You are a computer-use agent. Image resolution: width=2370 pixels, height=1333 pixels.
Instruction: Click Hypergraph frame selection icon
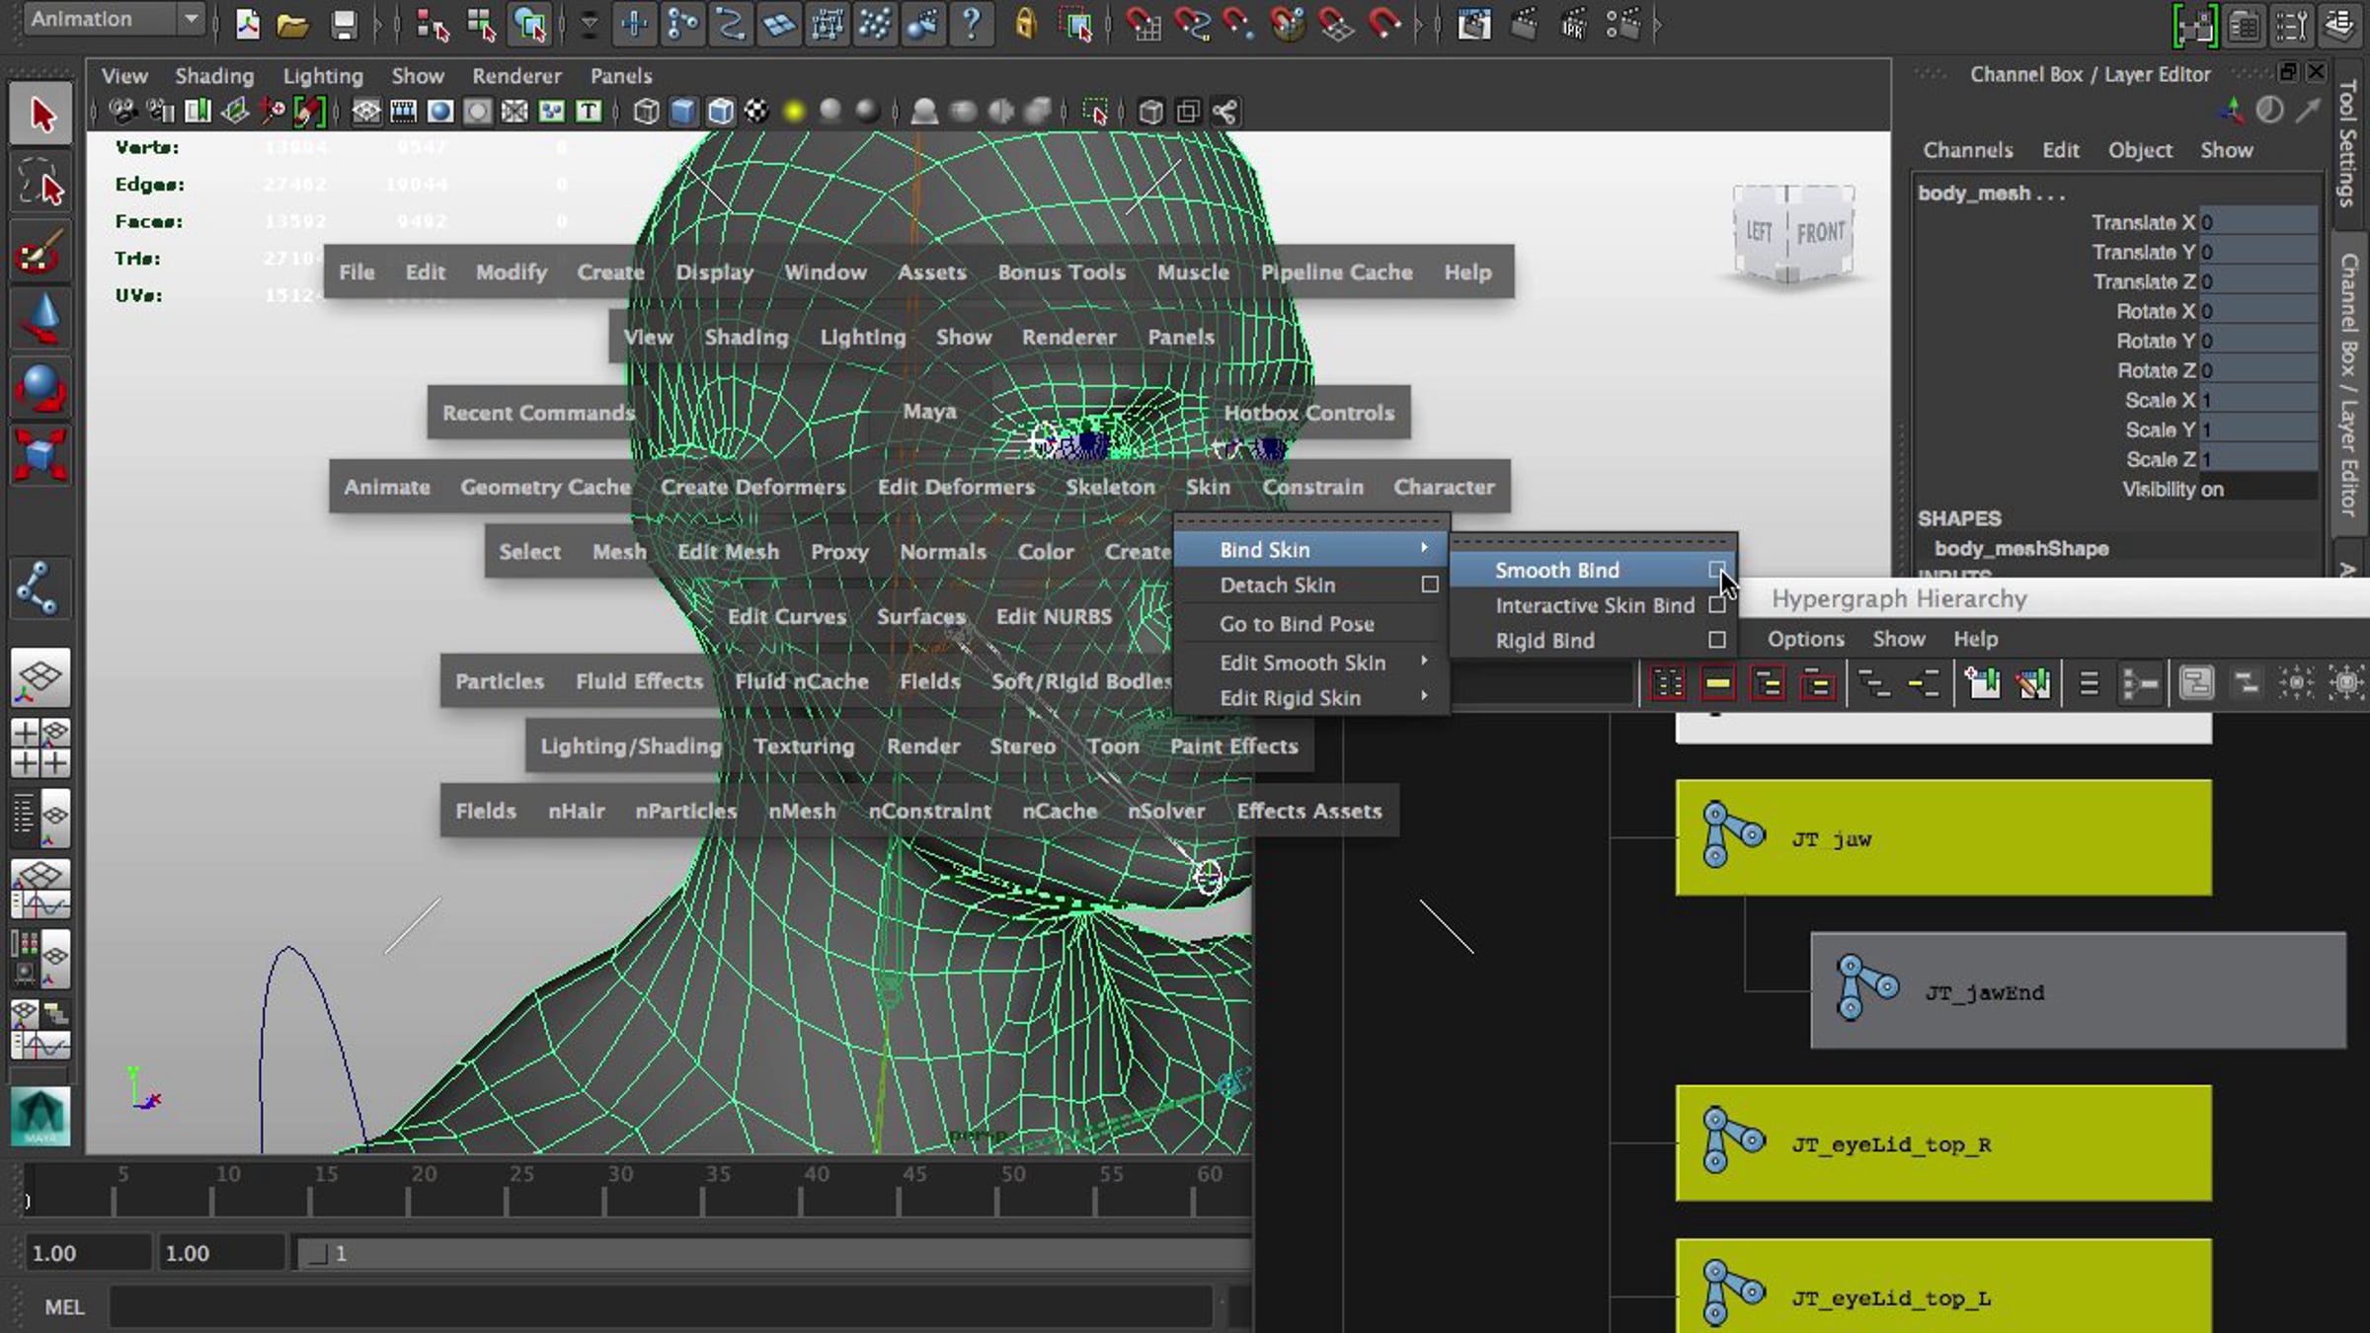(x=1718, y=683)
